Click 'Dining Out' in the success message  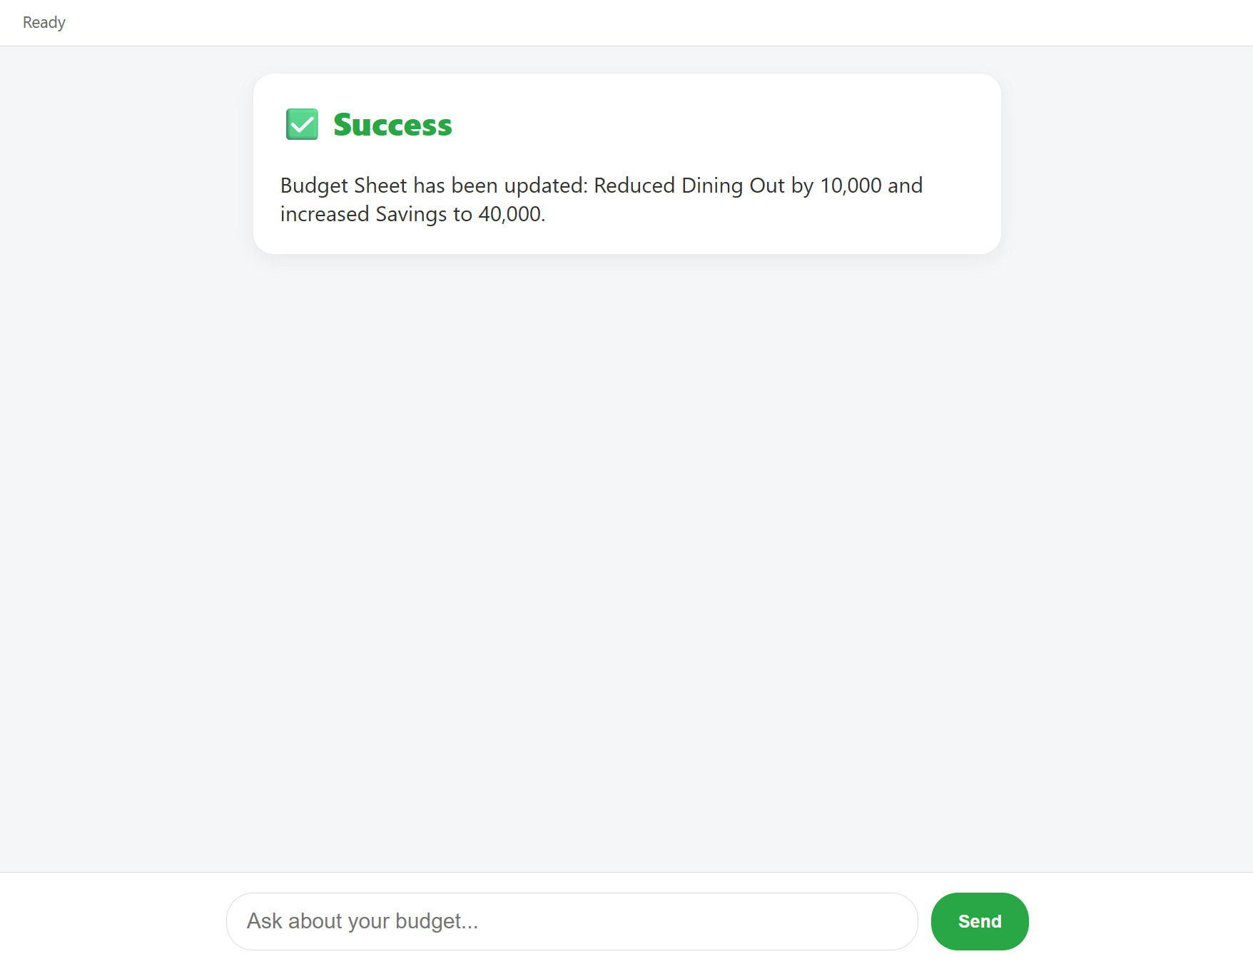click(x=733, y=186)
